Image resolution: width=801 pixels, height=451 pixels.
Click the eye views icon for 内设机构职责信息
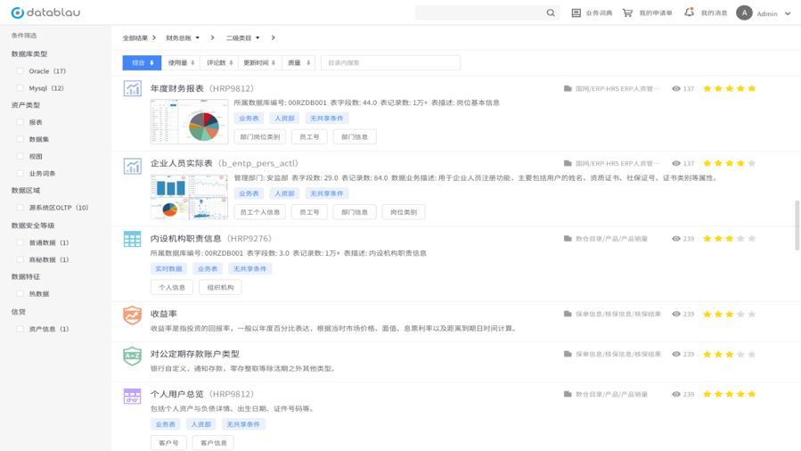(676, 239)
